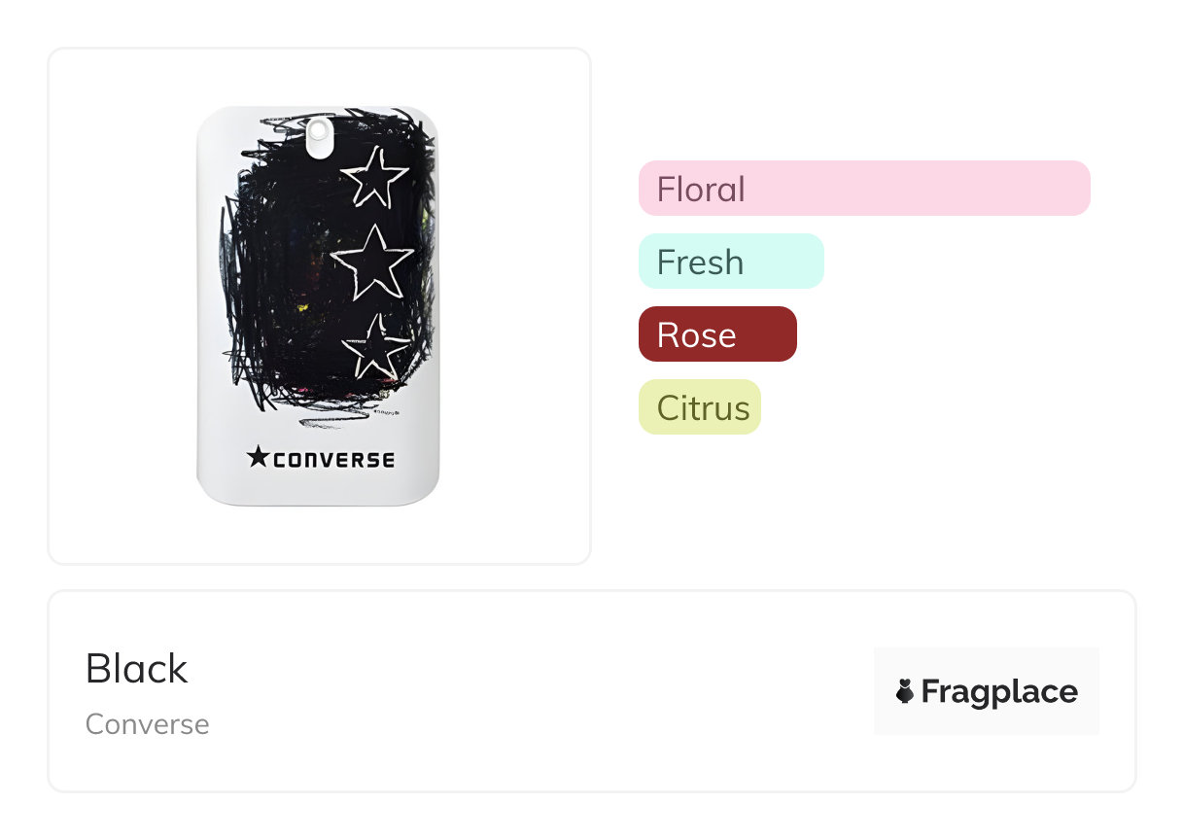
Task: Click the bottle's white base below logo
Action: pyautogui.click(x=318, y=488)
